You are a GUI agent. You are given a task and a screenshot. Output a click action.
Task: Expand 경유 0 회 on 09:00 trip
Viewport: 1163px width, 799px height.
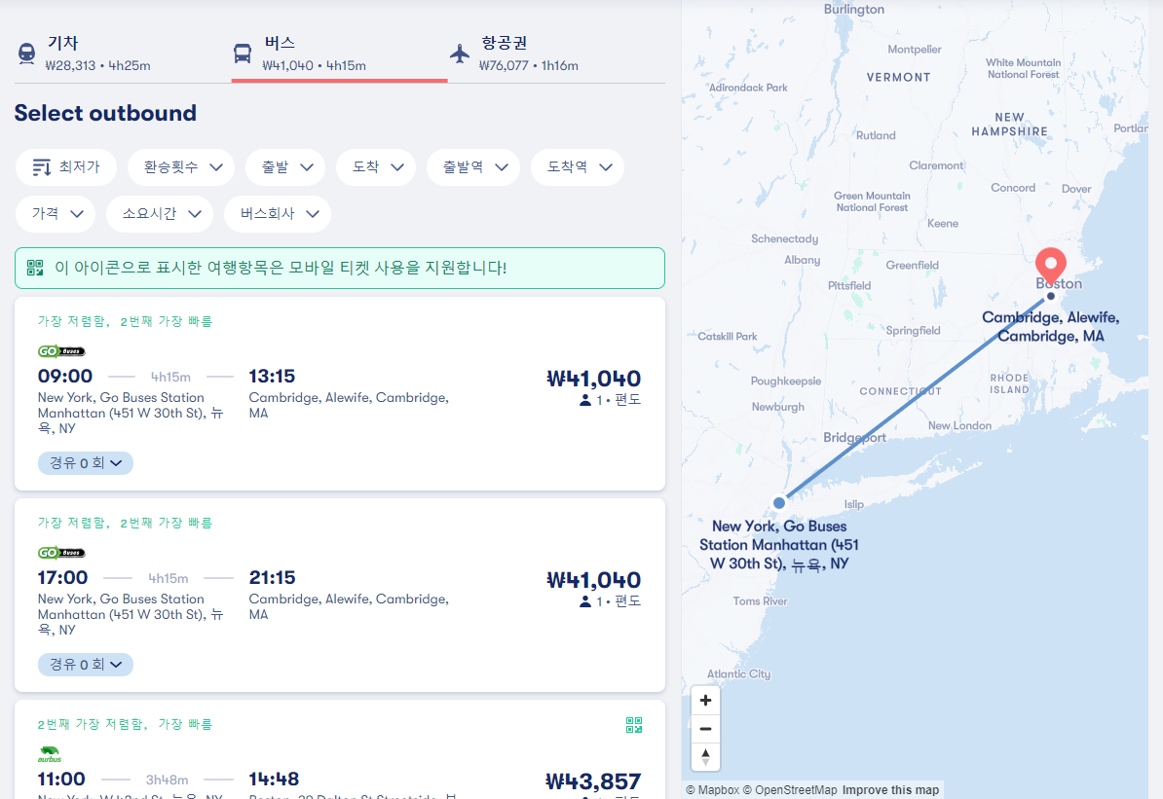tap(86, 463)
